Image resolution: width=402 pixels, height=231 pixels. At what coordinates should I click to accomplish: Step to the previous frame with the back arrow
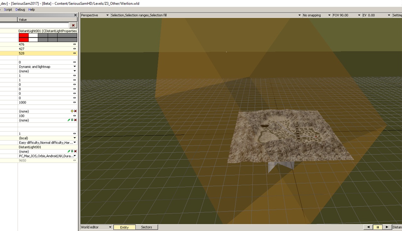tap(368, 227)
